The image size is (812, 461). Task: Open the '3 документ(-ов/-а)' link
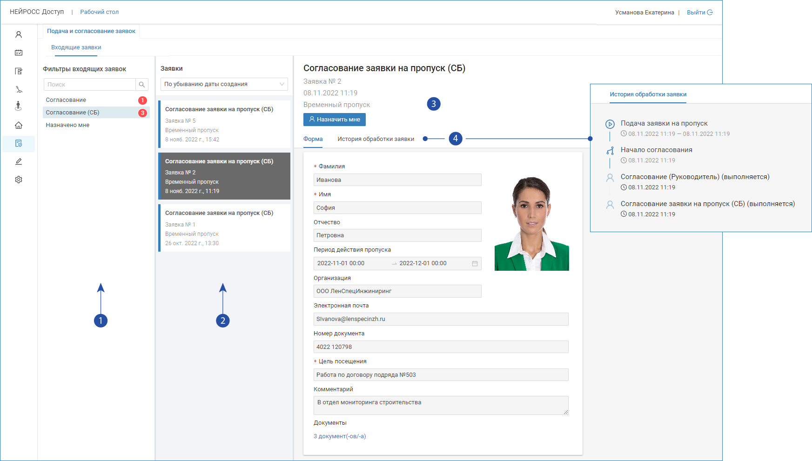pos(340,436)
